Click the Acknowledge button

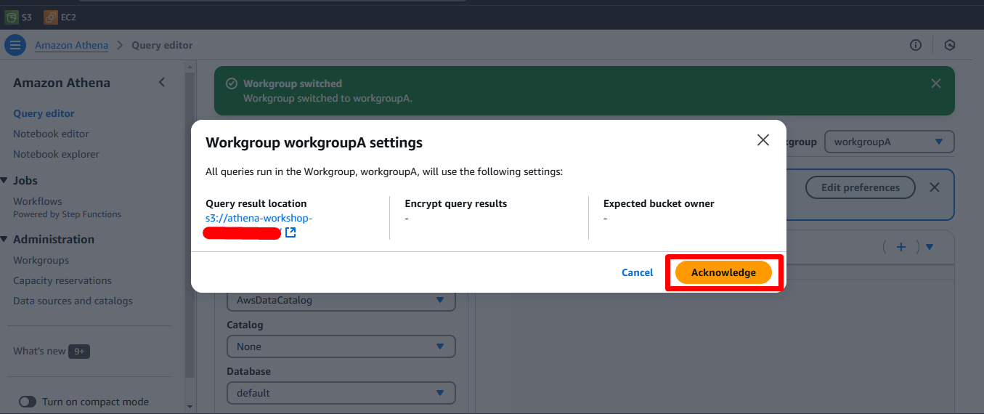pos(723,272)
